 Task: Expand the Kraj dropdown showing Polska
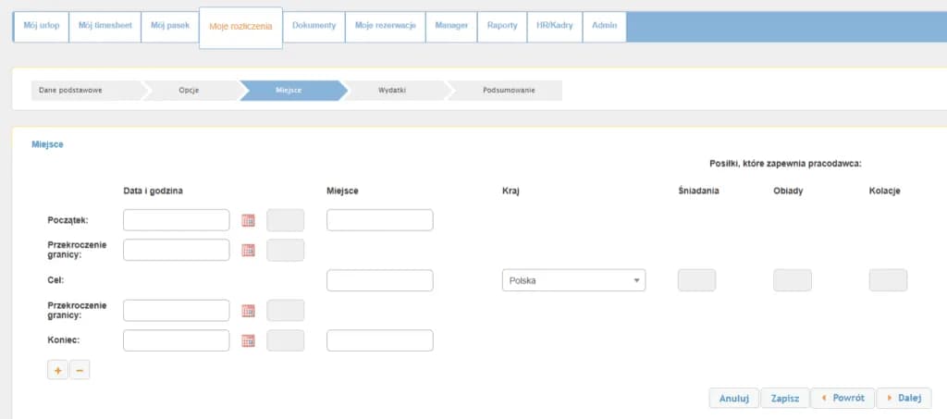572,280
